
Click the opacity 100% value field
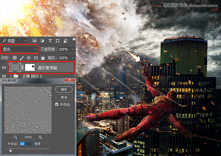(64, 49)
